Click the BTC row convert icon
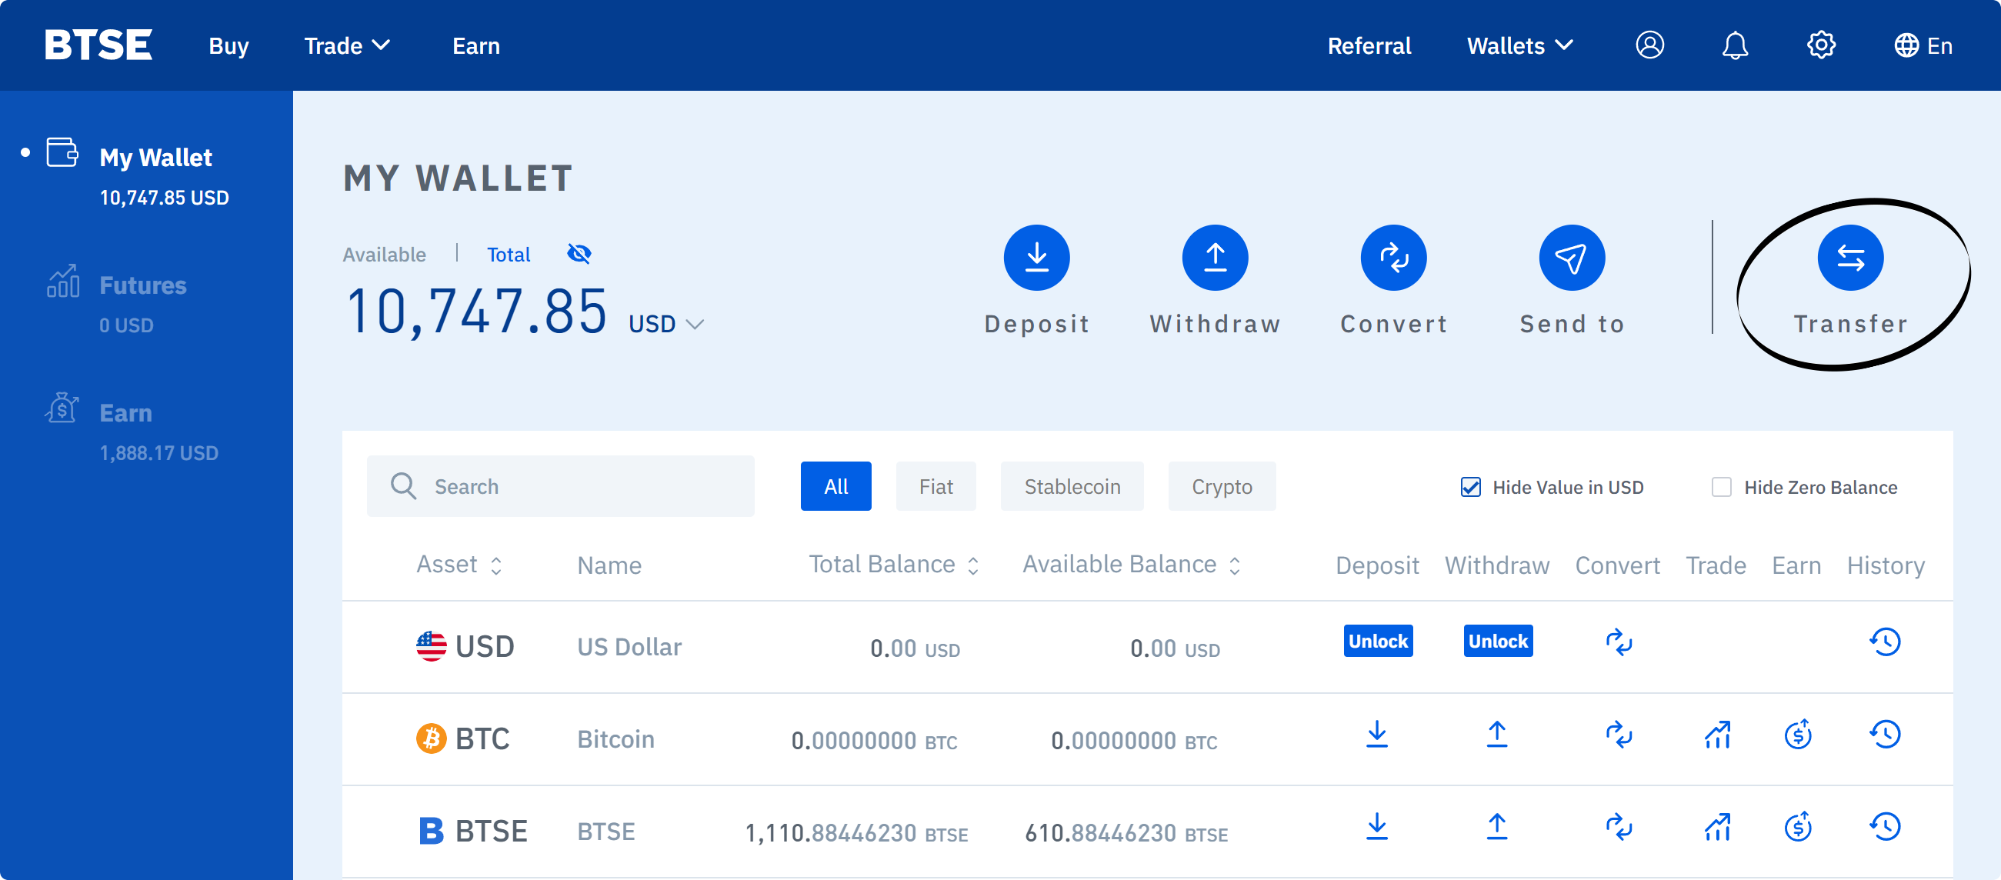The height and width of the screenshot is (880, 2001). 1619,734
